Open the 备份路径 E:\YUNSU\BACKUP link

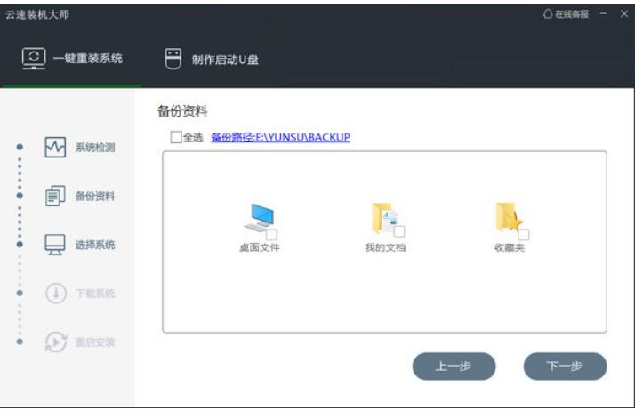tap(280, 137)
